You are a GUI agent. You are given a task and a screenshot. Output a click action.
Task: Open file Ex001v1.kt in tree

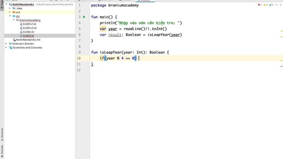pos(30,24)
